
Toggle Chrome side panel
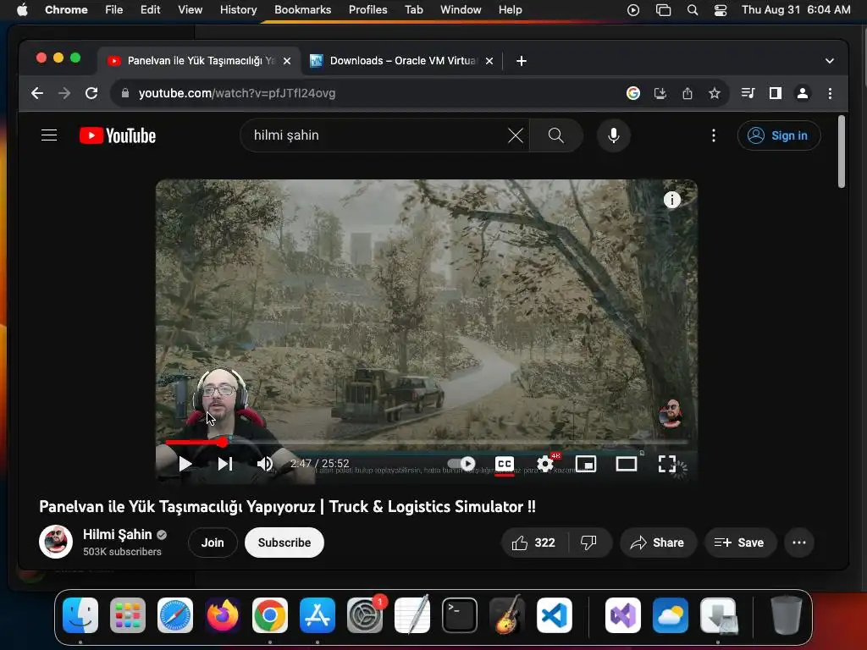tap(776, 93)
